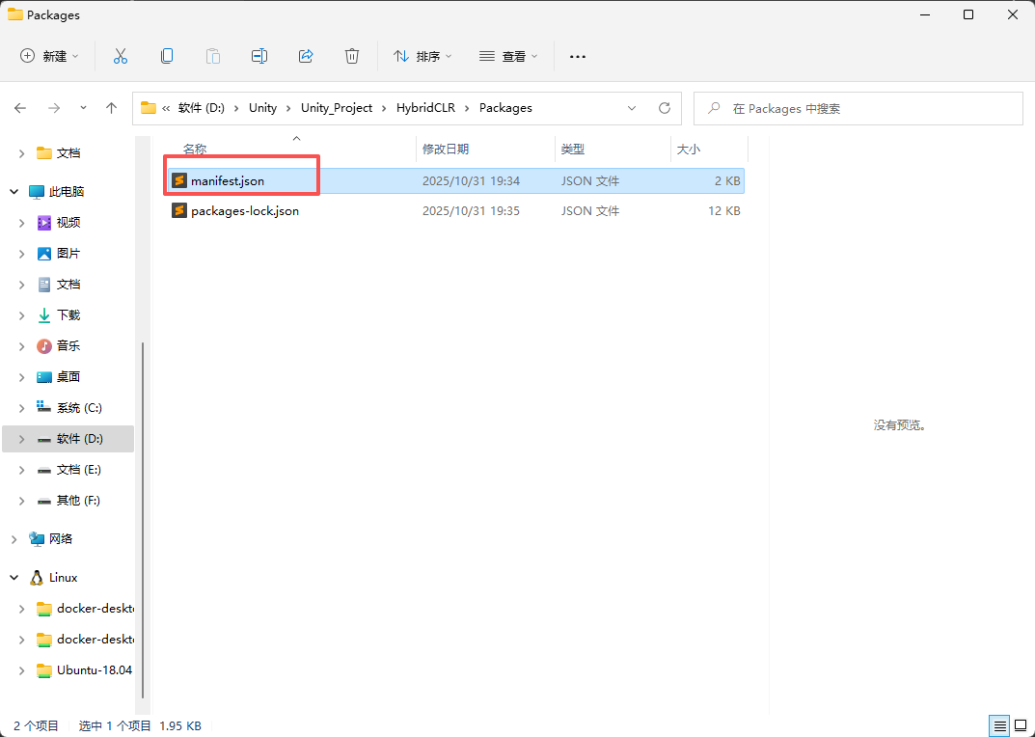
Task: Click the Rename icon in toolbar
Action: 259,56
